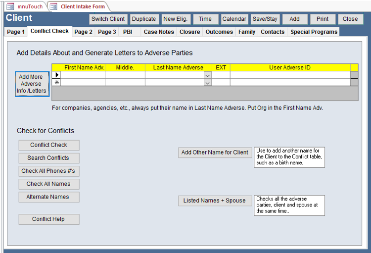Run the Conflict Check button
The image size is (371, 253).
point(48,145)
